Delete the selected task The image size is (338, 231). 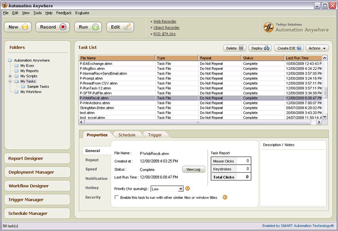(235, 48)
